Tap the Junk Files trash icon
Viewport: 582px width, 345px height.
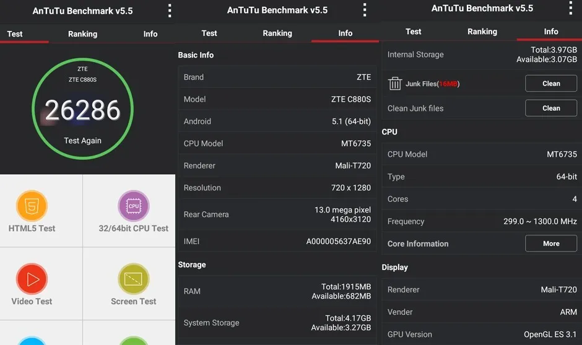(395, 84)
